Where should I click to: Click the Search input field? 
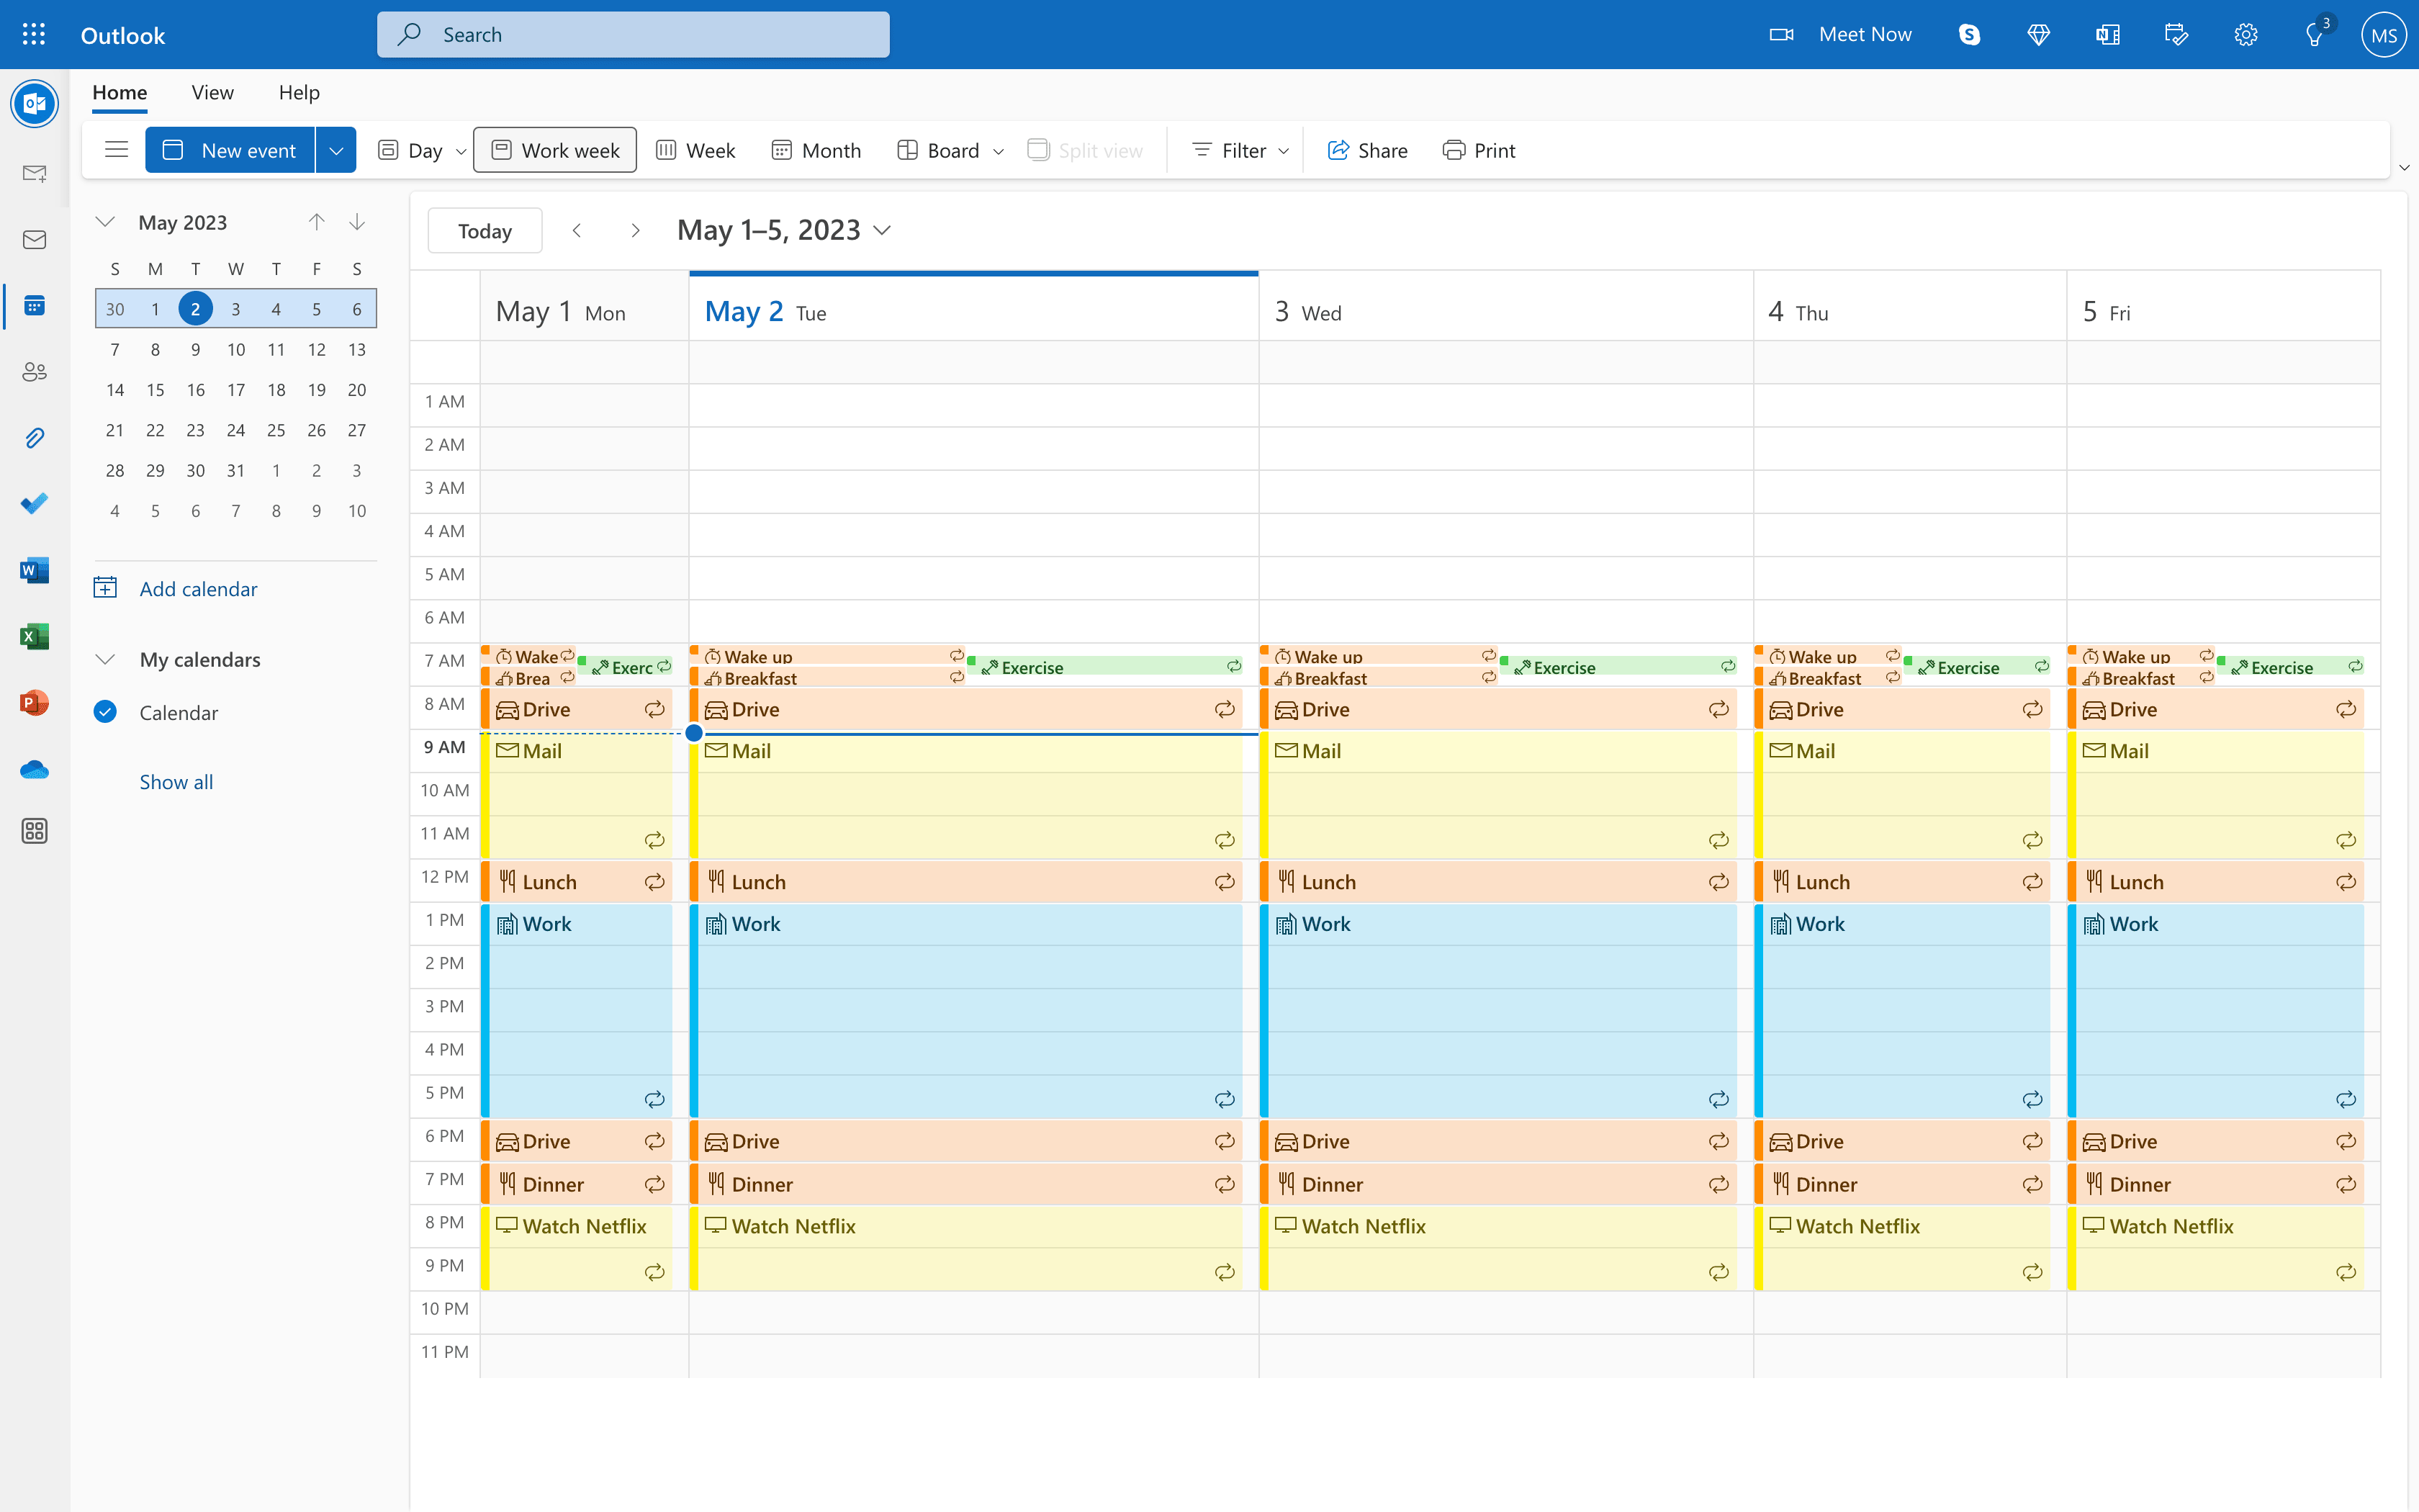(x=634, y=33)
